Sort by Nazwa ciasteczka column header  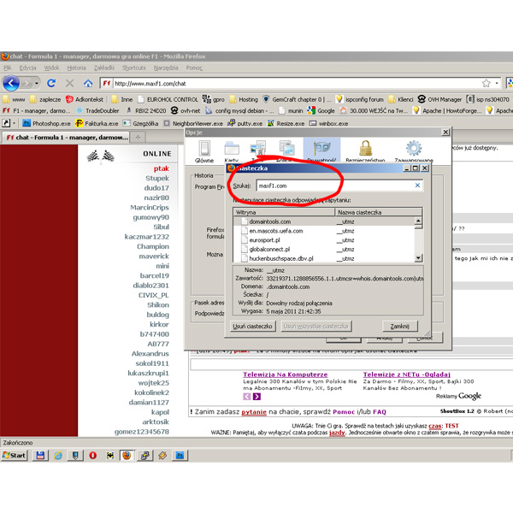click(x=379, y=212)
